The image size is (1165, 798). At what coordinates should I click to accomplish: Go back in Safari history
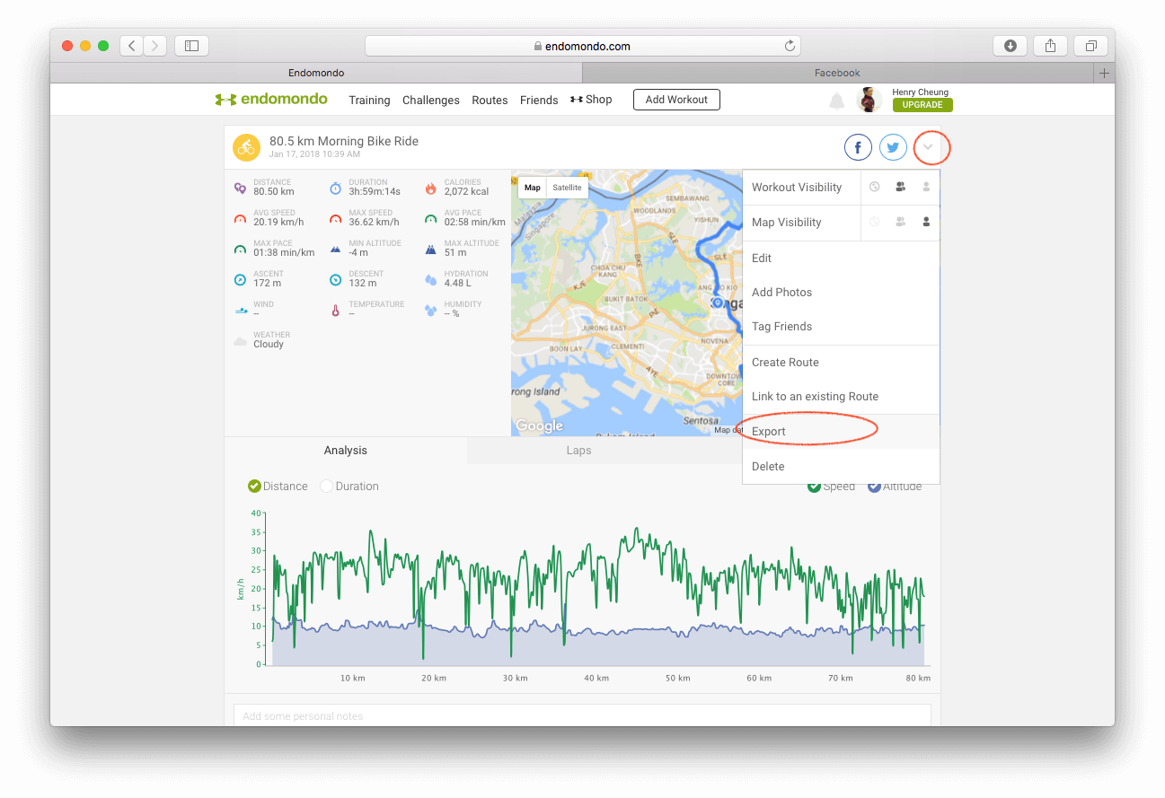pyautogui.click(x=132, y=46)
